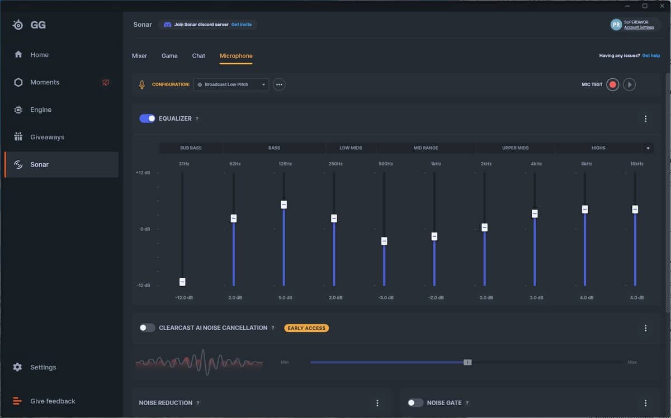Open Noise Gate three-dot menu
Viewport: 671px width, 418px height.
click(x=646, y=403)
